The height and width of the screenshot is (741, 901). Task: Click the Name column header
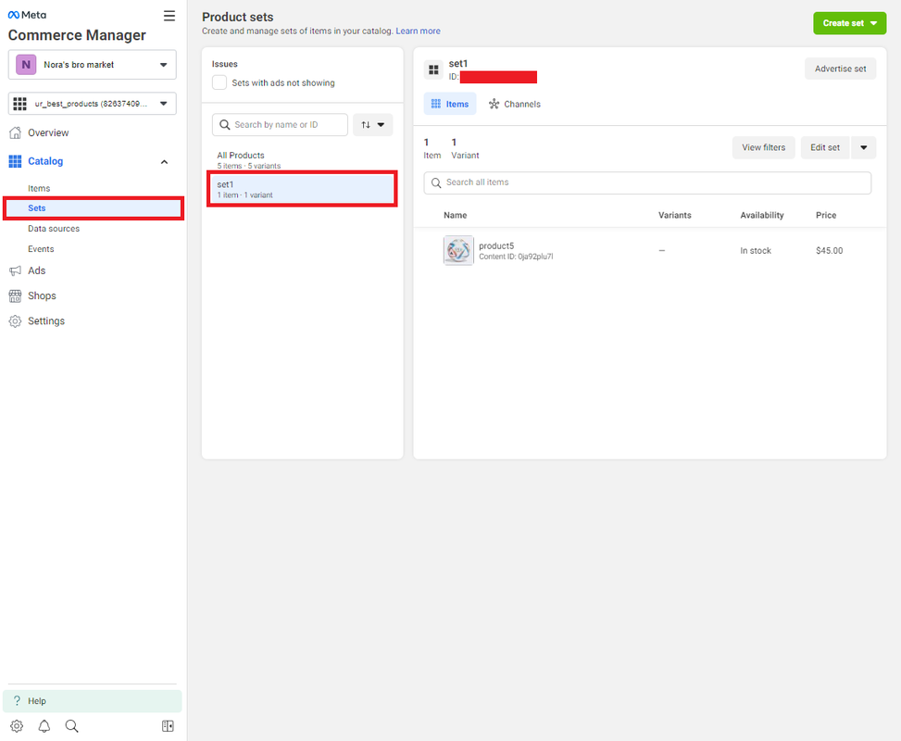(x=455, y=216)
